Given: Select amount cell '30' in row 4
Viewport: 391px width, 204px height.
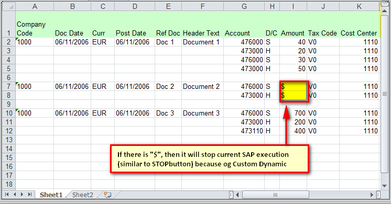Looking at the screenshot, I should click(294, 60).
